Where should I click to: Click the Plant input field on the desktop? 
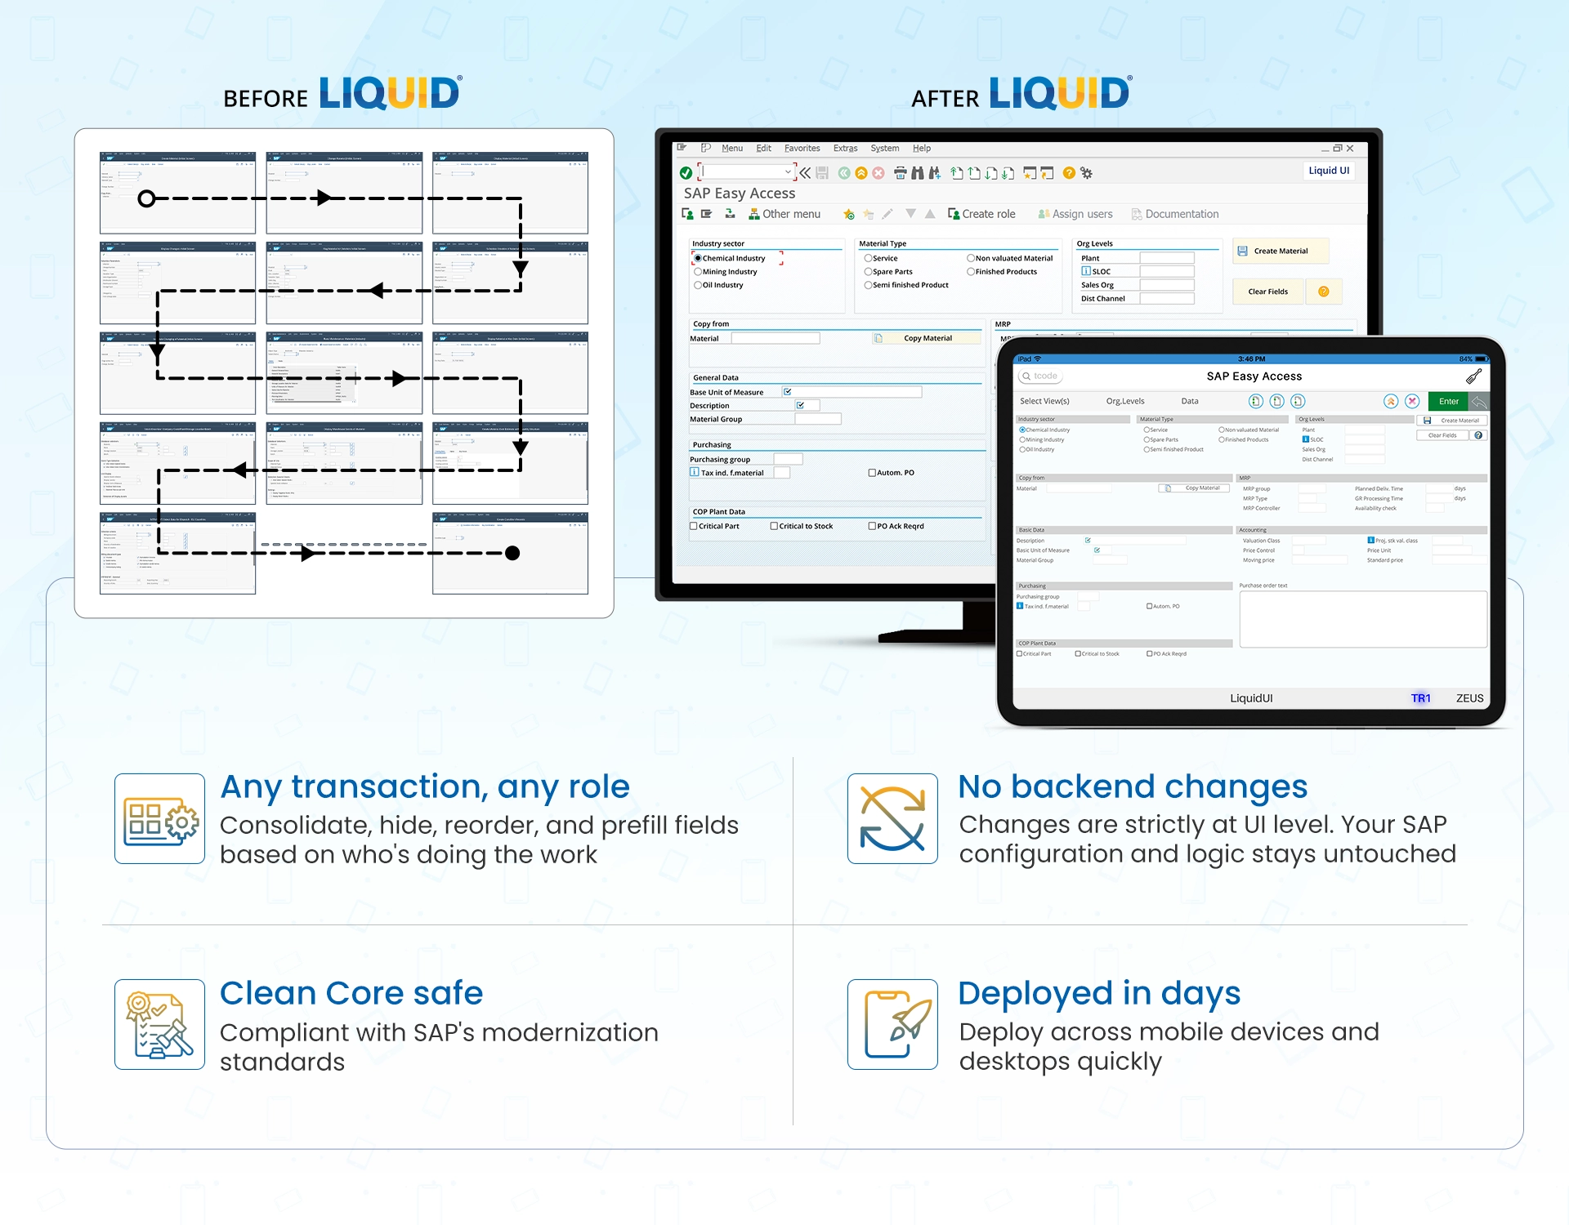pyautogui.click(x=1167, y=258)
